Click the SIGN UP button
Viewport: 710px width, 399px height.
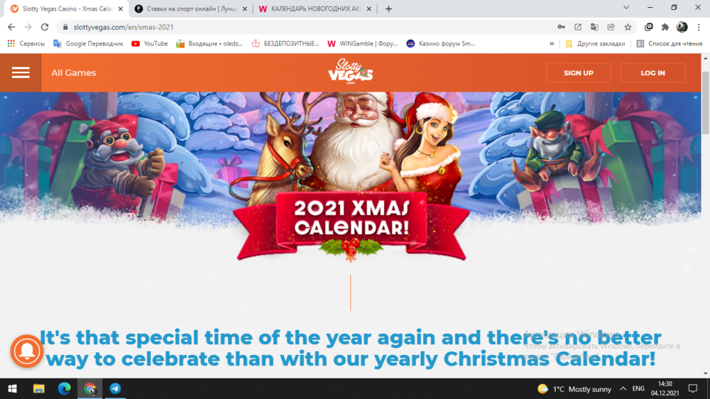[x=578, y=72]
